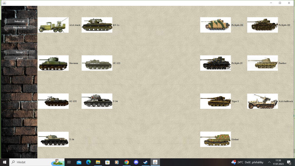This screenshot has width=295, height=166.
Task: Launch Google Chrome from the taskbar
Action: point(127,162)
